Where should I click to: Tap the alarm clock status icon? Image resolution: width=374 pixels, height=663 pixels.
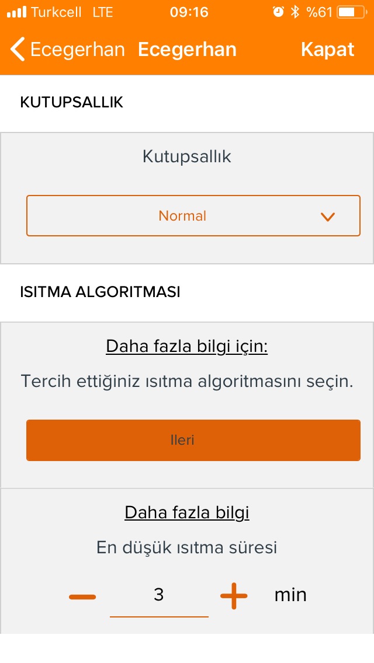pyautogui.click(x=278, y=12)
